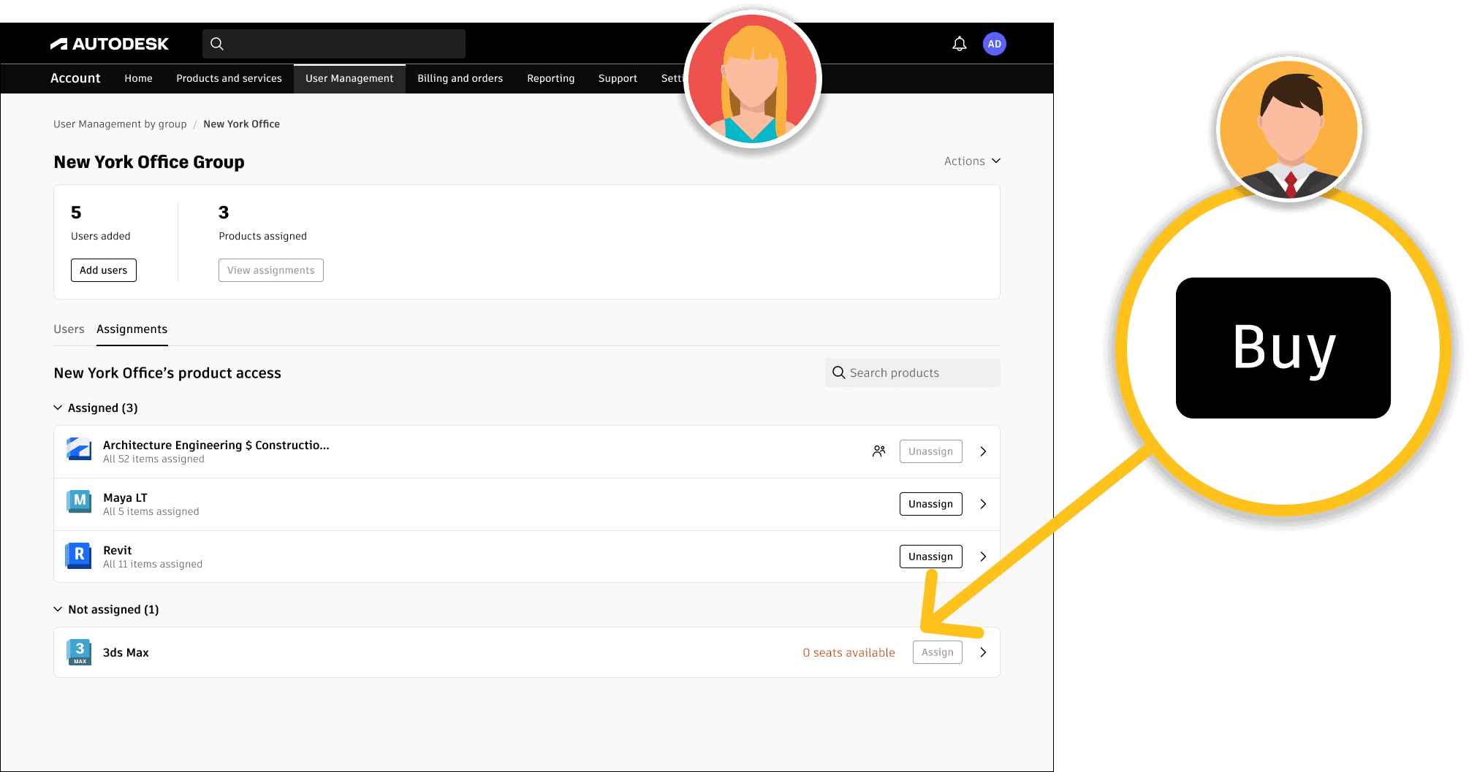Click the All 52 items assigned text
1469x772 pixels.
pyautogui.click(x=153, y=459)
